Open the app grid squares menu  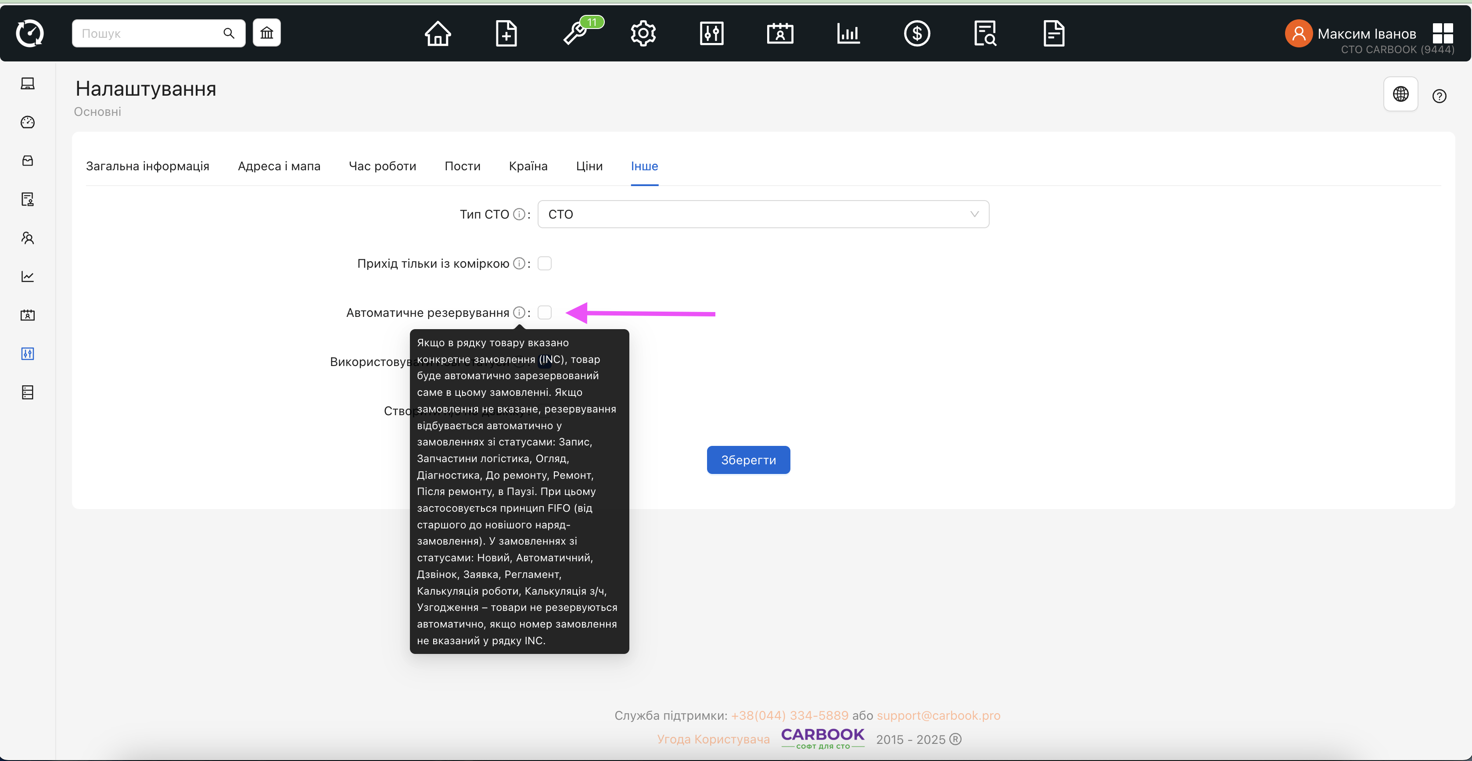click(x=1442, y=33)
